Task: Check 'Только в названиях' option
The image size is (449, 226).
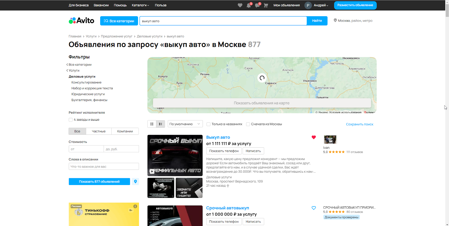Action: point(209,124)
